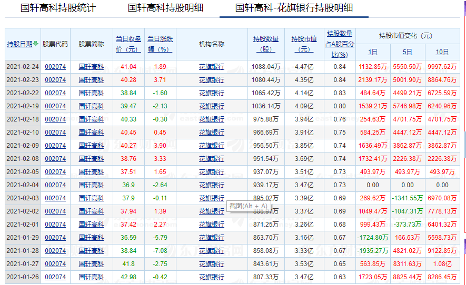Select market value 4.47亿
Screen dimensions: 466x285
tap(304, 67)
